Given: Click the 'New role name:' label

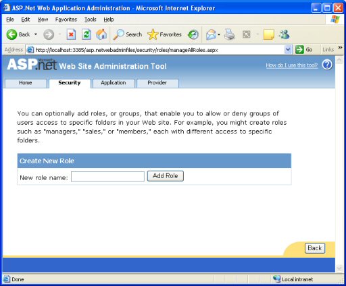Looking at the screenshot, I should 44,177.
